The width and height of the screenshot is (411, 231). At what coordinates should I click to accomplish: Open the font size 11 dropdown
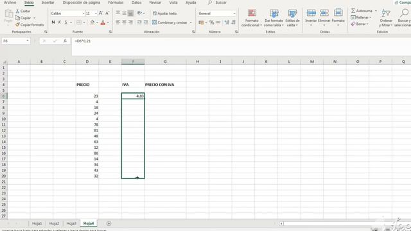coord(96,13)
